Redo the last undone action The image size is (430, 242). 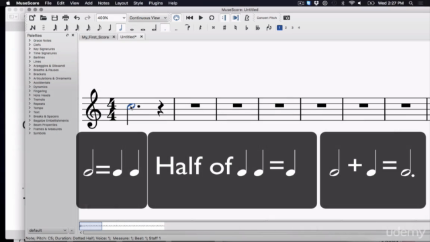(x=87, y=18)
